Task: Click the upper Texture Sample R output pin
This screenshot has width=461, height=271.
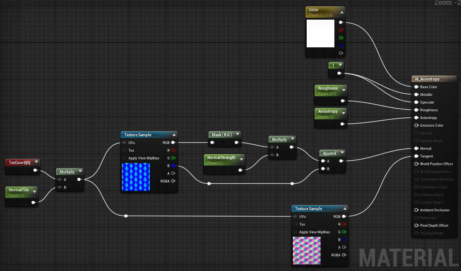Action: tap(173, 151)
